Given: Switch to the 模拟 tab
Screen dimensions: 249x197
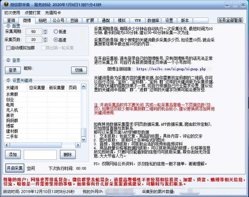Looking at the screenshot, I should (x=122, y=21).
